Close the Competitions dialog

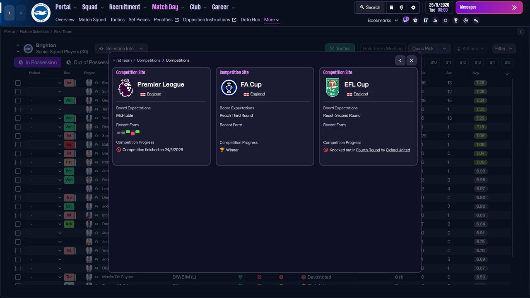tap(412, 60)
